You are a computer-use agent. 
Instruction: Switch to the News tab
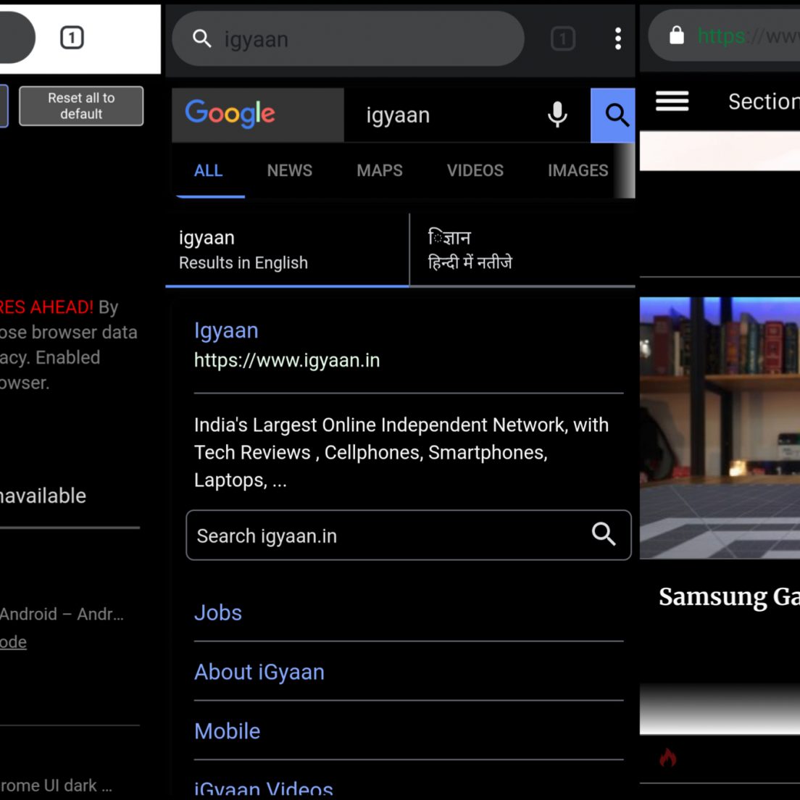(x=289, y=170)
